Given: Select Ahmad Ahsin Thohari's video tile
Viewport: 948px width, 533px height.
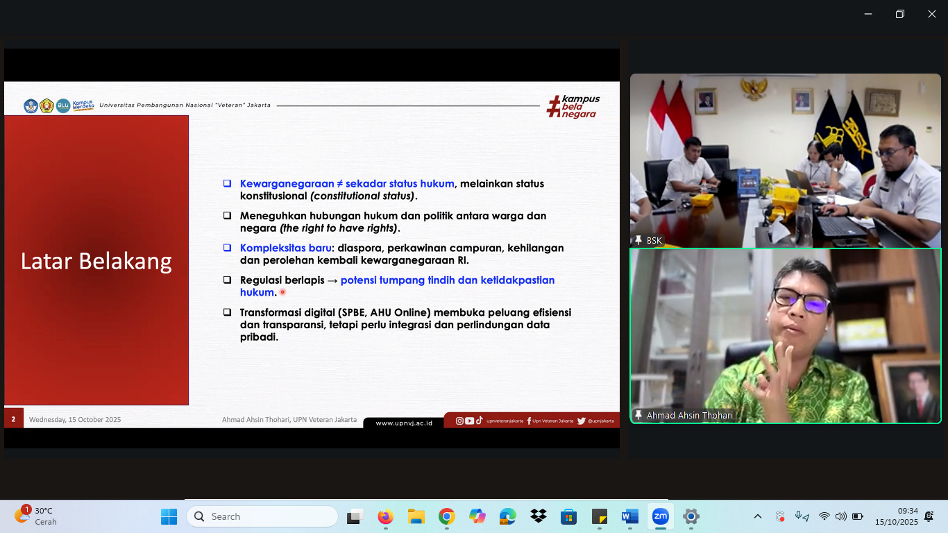Looking at the screenshot, I should (x=785, y=336).
